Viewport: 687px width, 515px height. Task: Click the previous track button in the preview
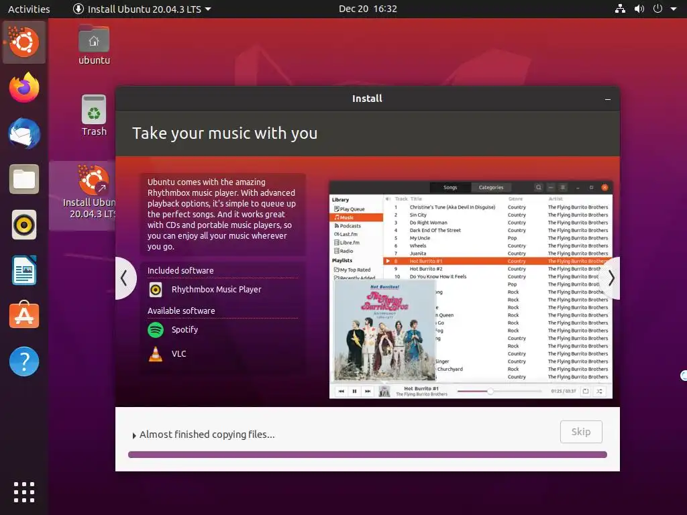tap(341, 391)
